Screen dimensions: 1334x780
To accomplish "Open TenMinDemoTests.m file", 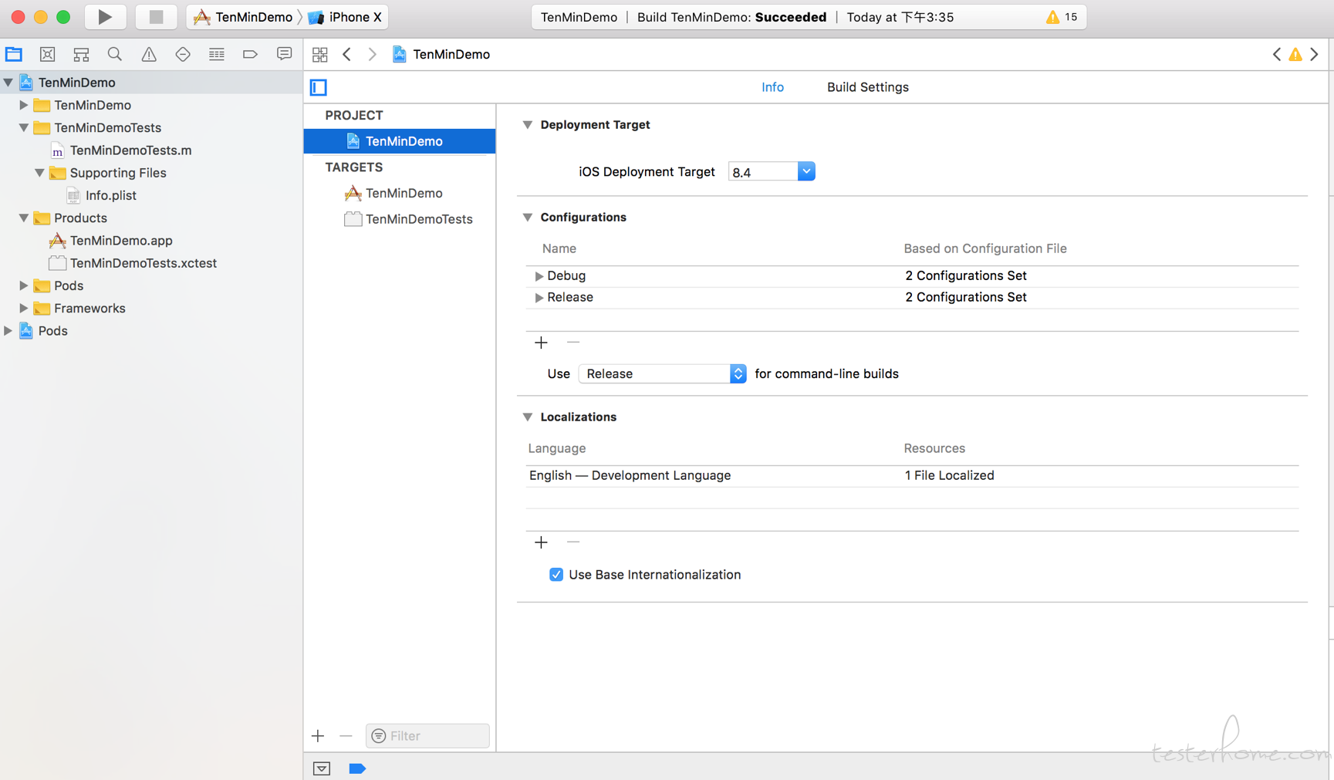I will click(x=130, y=150).
